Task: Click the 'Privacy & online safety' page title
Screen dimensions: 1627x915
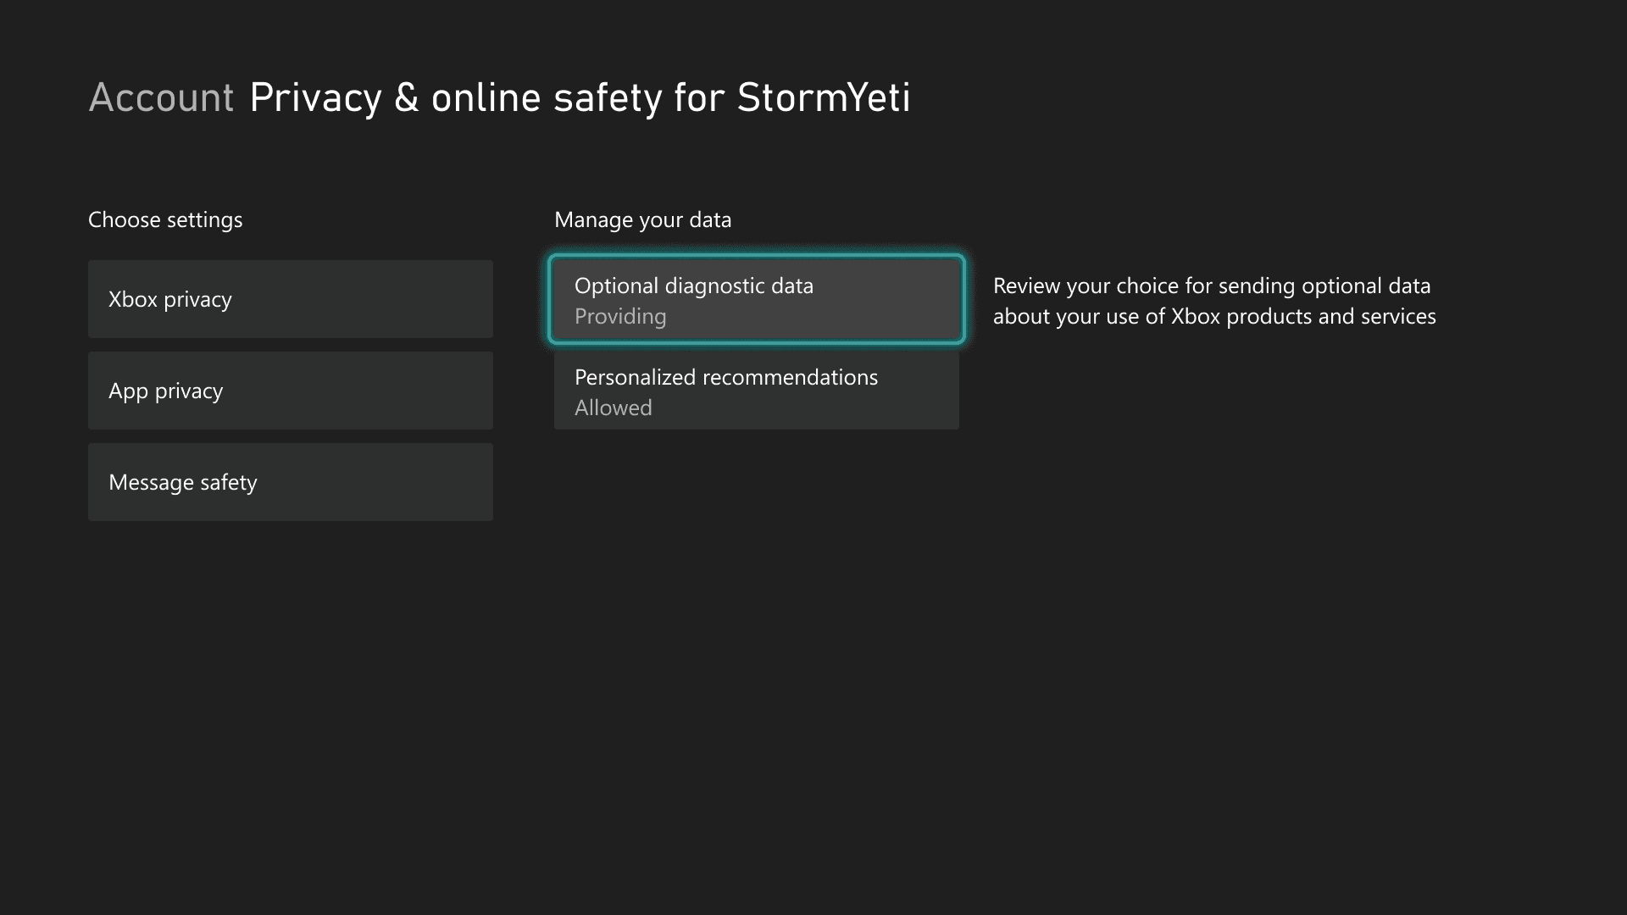Action: (455, 97)
